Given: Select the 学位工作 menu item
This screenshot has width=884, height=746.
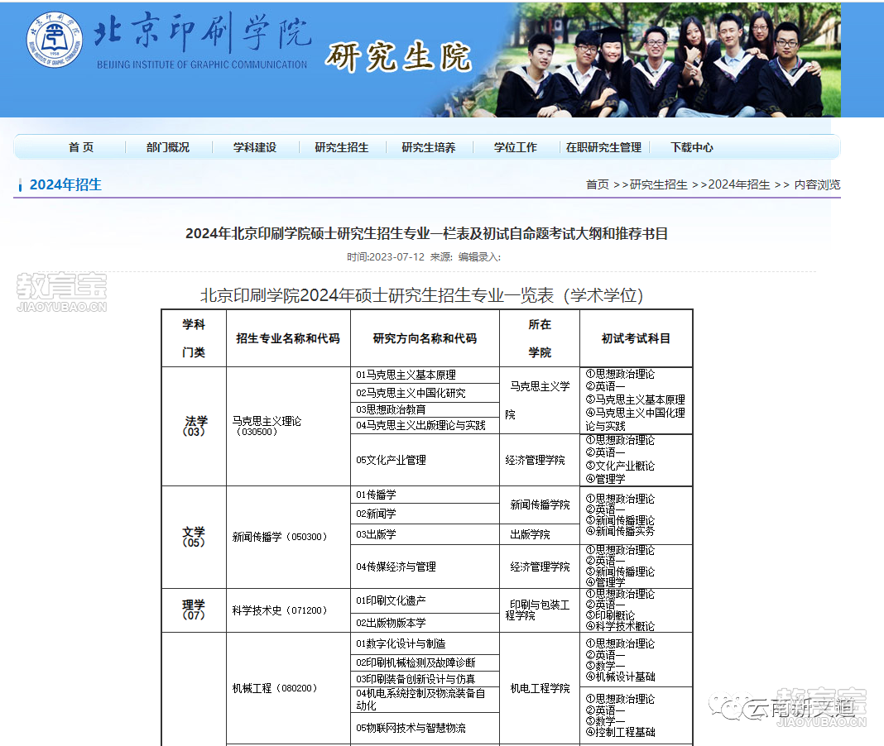Looking at the screenshot, I should coord(516,147).
